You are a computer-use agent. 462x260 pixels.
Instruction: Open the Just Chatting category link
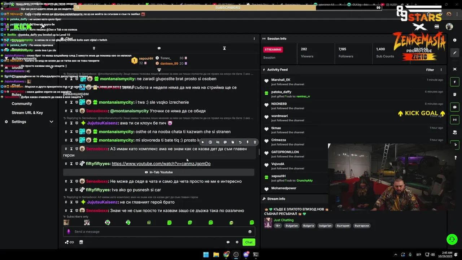click(284, 220)
